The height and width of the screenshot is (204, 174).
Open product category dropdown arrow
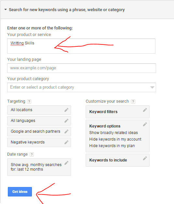pyautogui.click(x=152, y=87)
